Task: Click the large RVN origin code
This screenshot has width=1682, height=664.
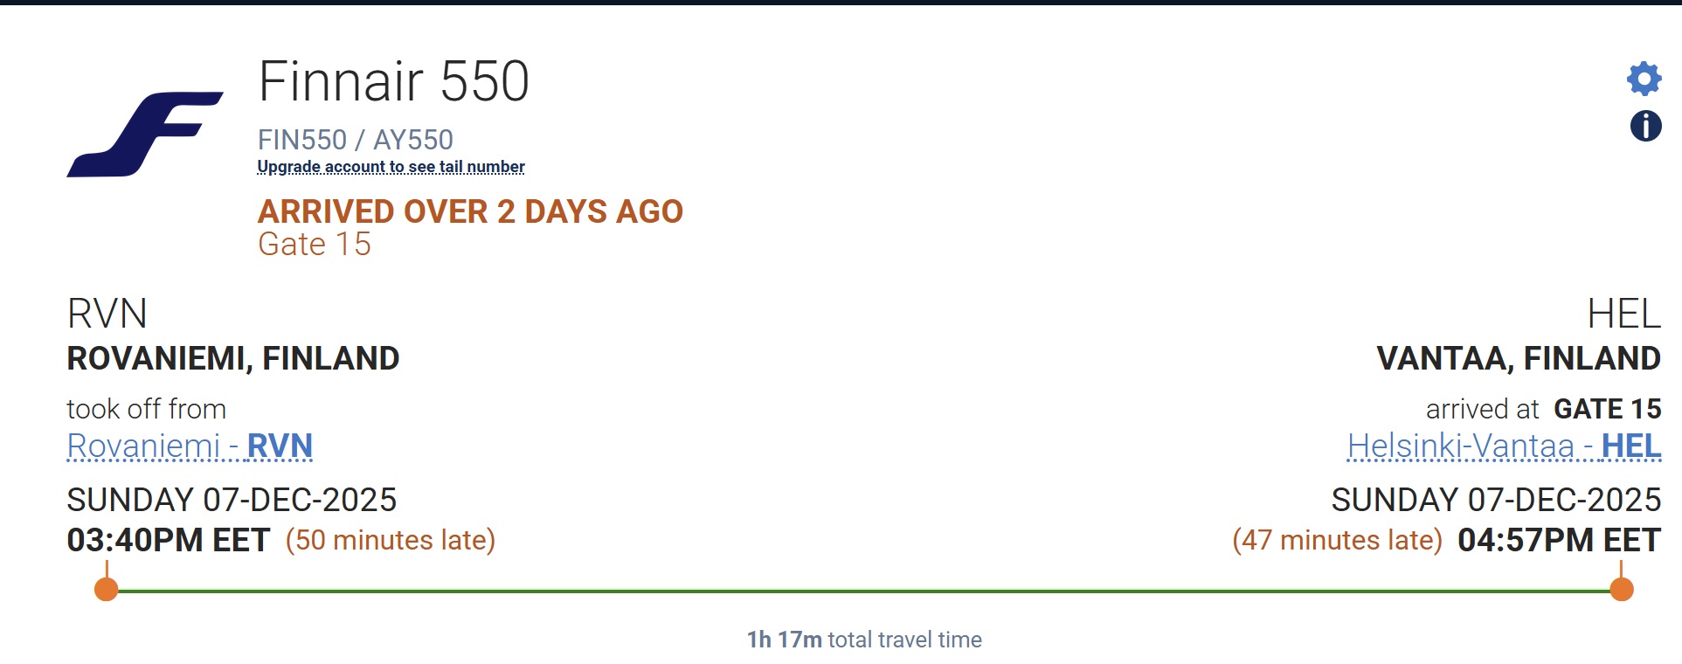Action: (107, 314)
